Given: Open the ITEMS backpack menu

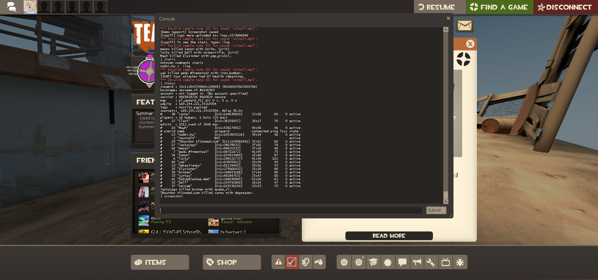Looking at the screenshot, I should click(160, 262).
